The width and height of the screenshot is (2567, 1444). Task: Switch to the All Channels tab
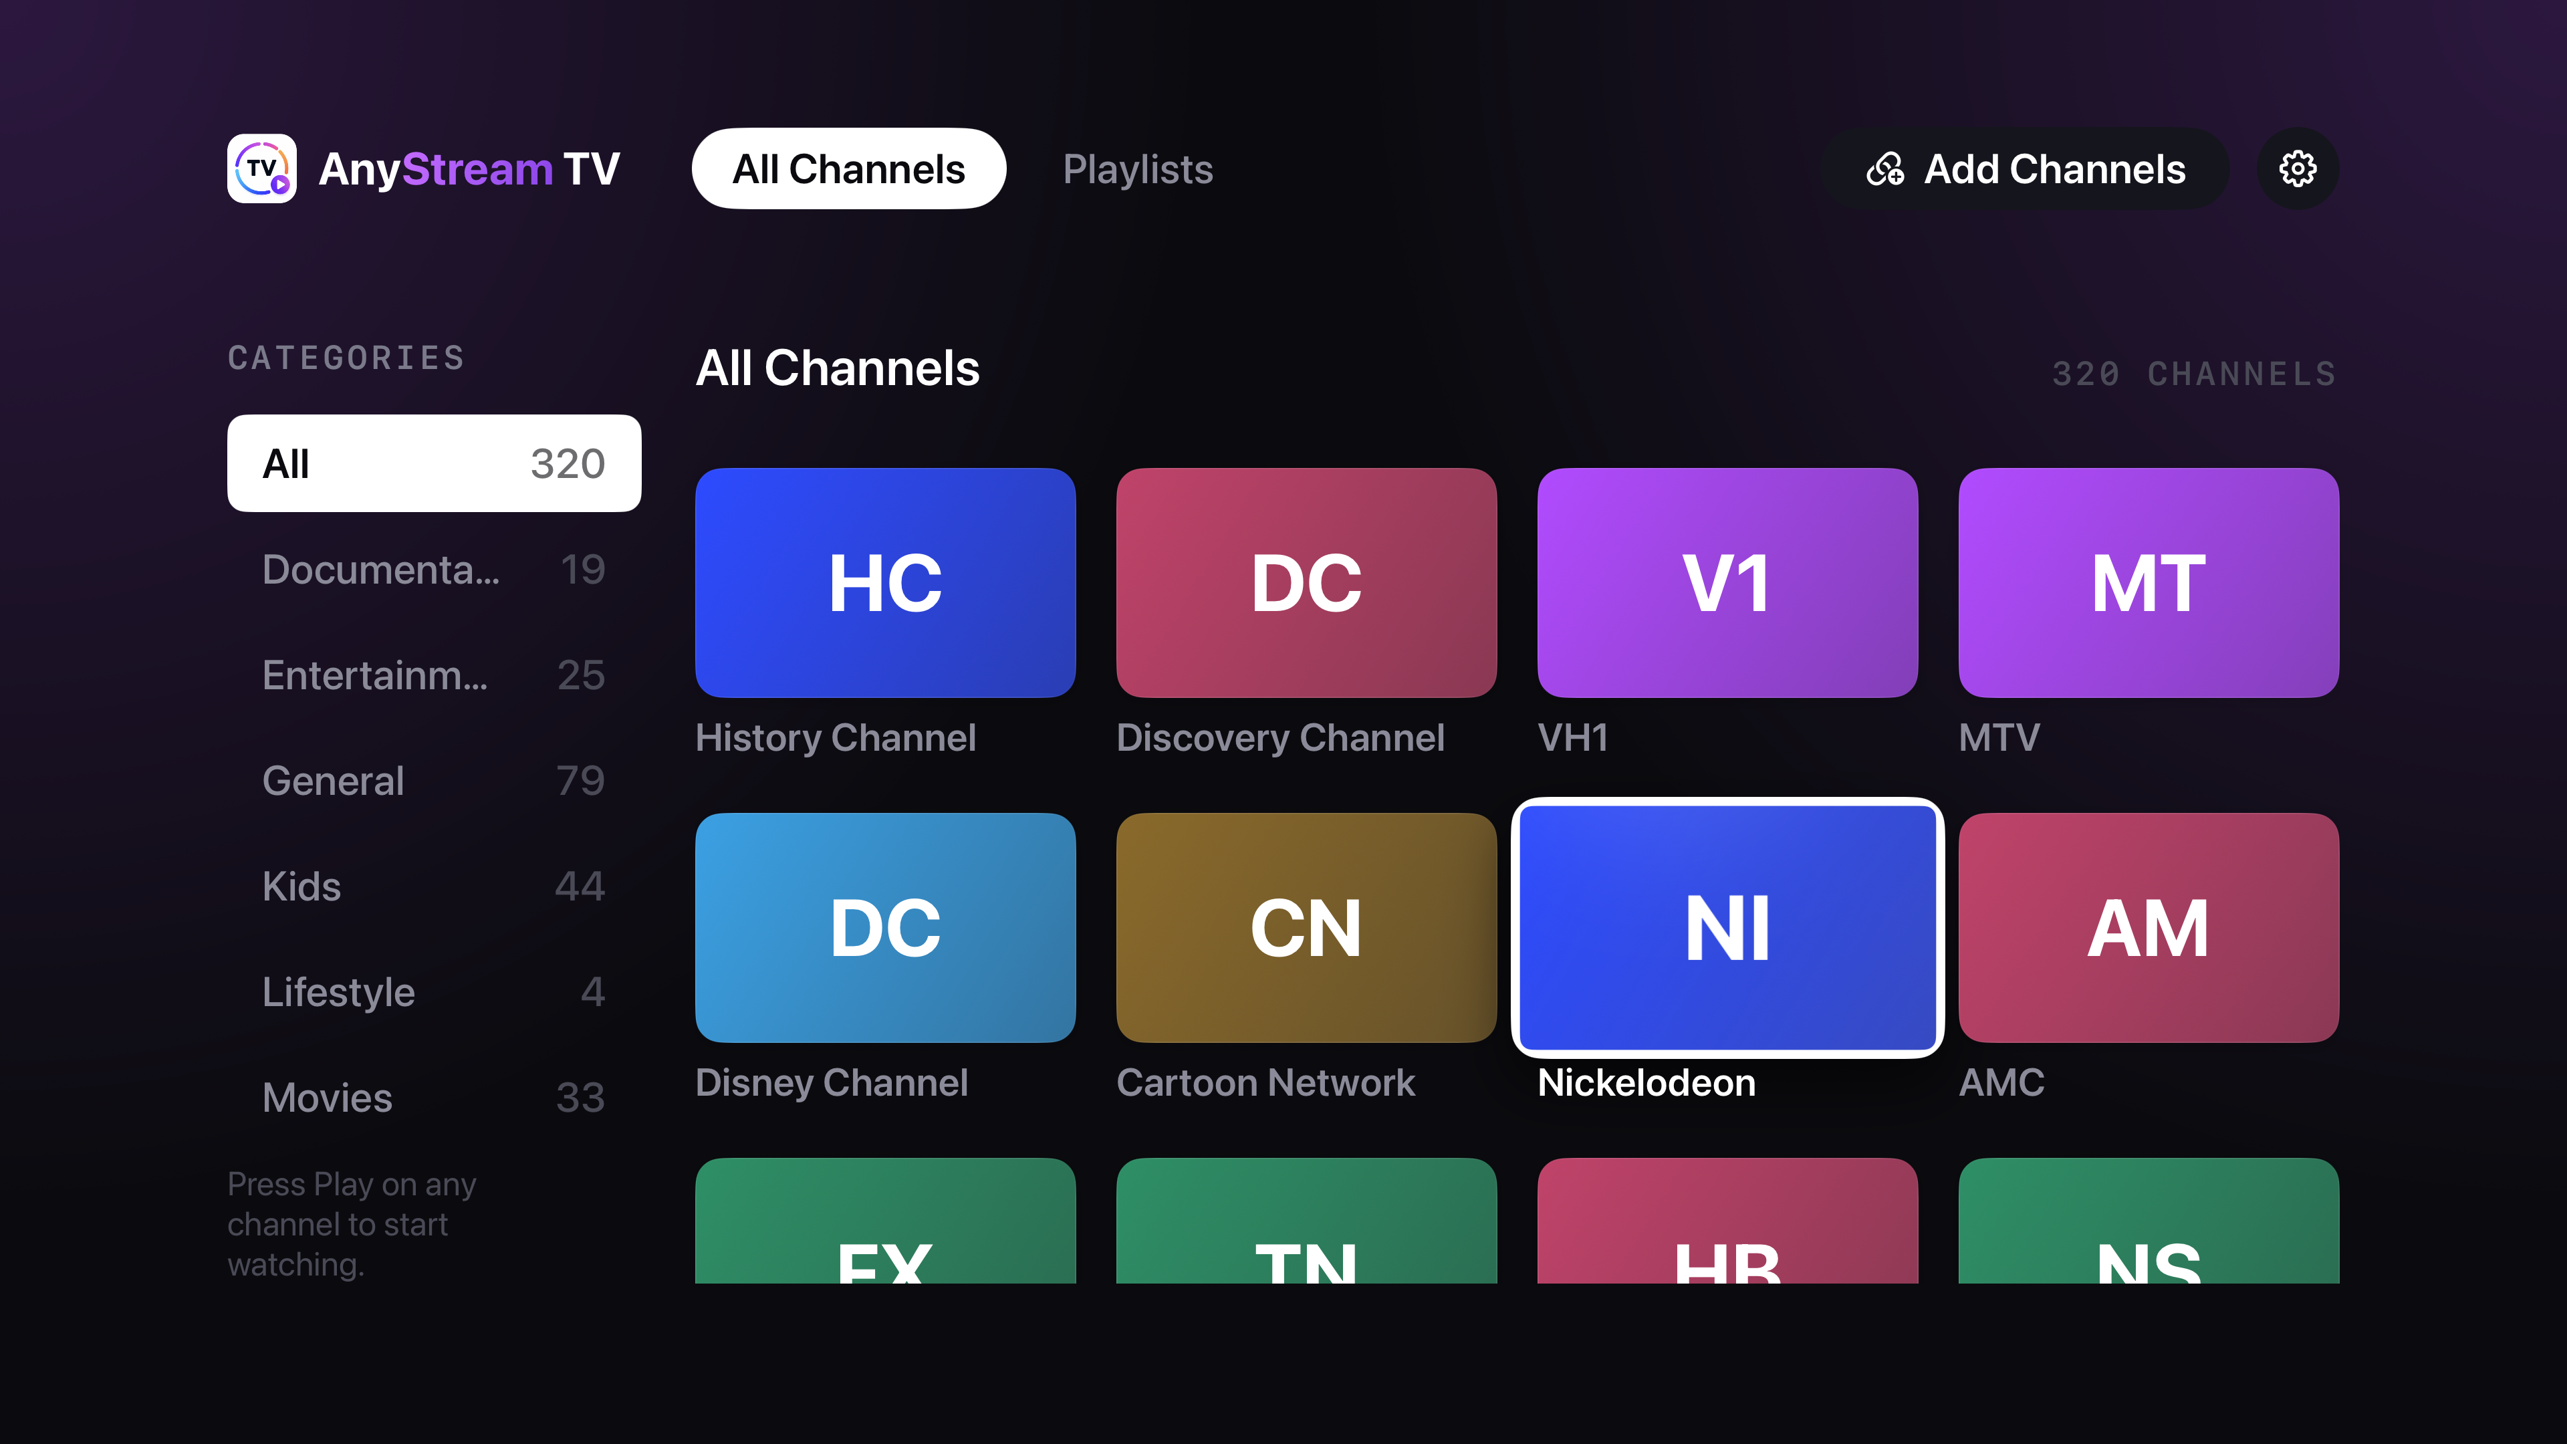pos(848,168)
